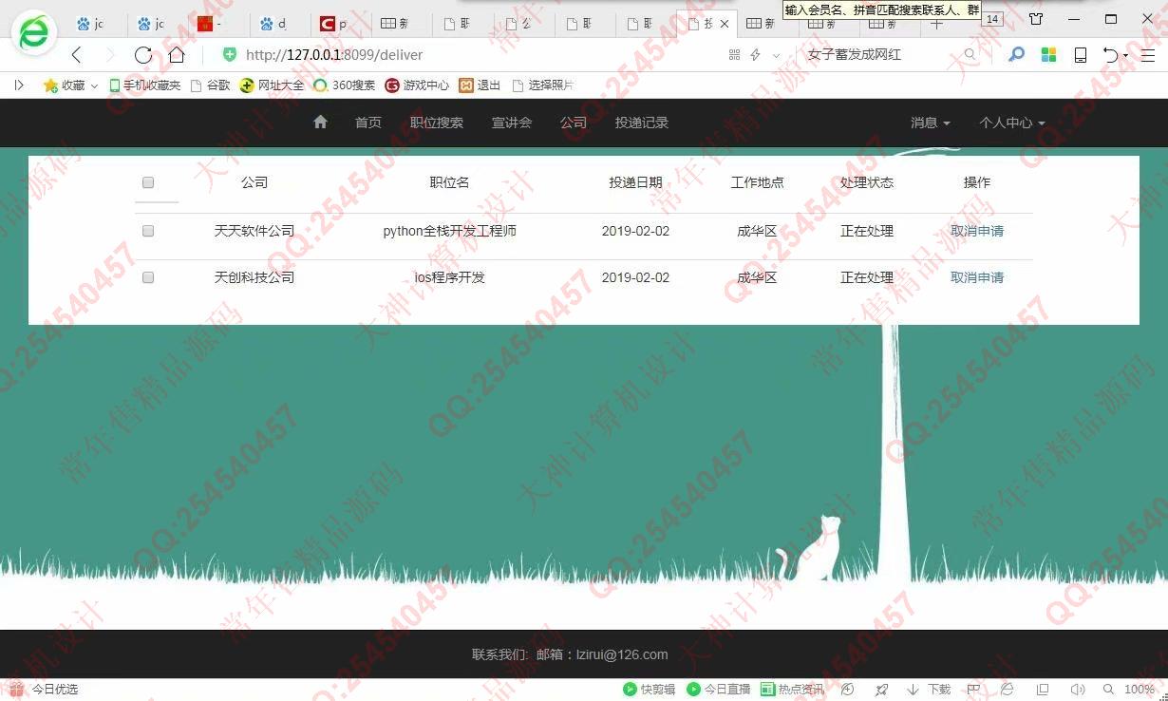
Task: Open 职位搜索 in navigation bar
Action: point(437,123)
